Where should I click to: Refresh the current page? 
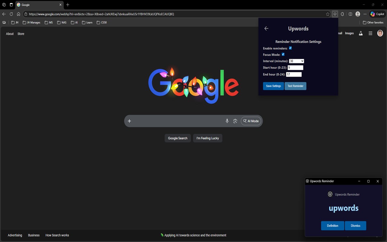click(x=11, y=14)
